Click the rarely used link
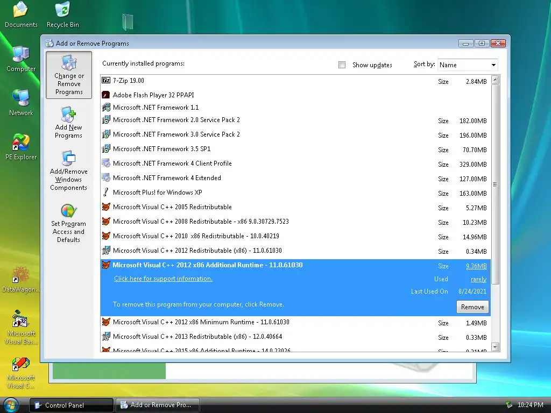The image size is (551, 413). click(x=478, y=279)
